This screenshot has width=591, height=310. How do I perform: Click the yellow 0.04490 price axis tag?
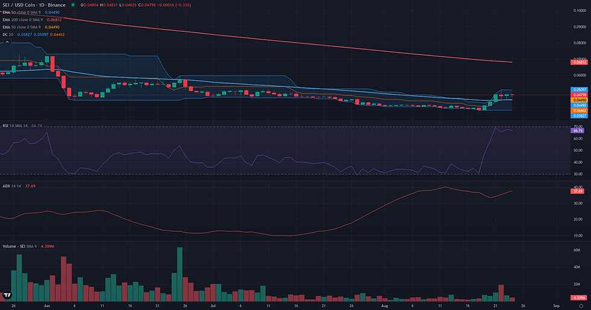click(579, 100)
